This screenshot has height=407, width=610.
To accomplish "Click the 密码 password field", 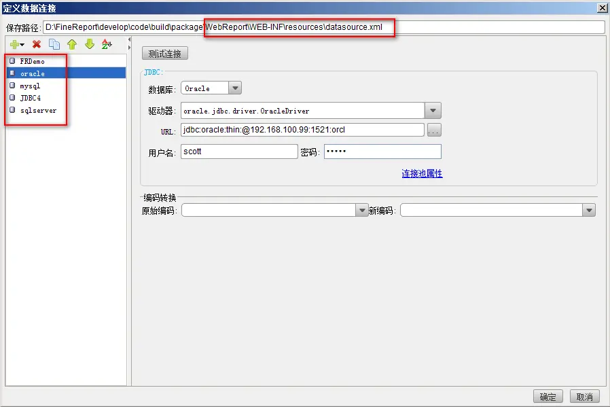I will [x=382, y=152].
